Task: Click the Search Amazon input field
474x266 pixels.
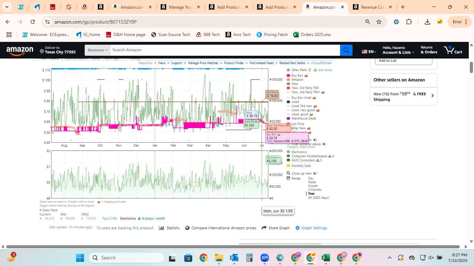Action: (x=225, y=50)
